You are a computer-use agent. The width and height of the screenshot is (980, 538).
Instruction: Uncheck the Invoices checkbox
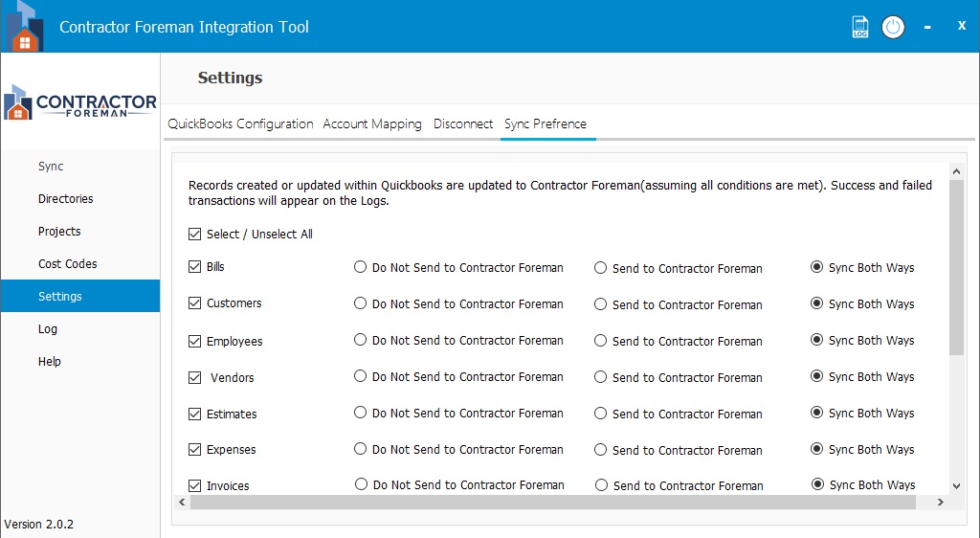[x=195, y=485]
